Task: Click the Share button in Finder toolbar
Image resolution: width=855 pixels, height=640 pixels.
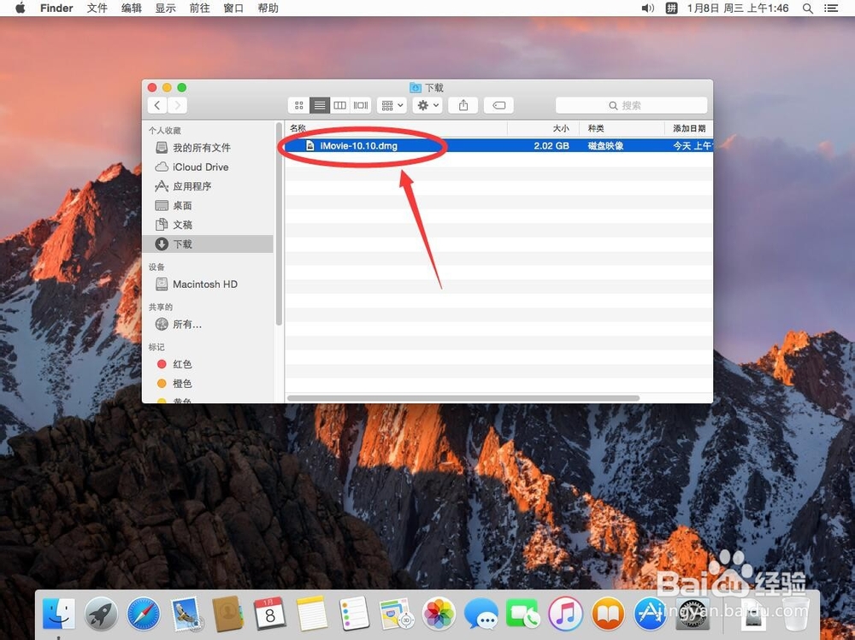Action: (463, 105)
